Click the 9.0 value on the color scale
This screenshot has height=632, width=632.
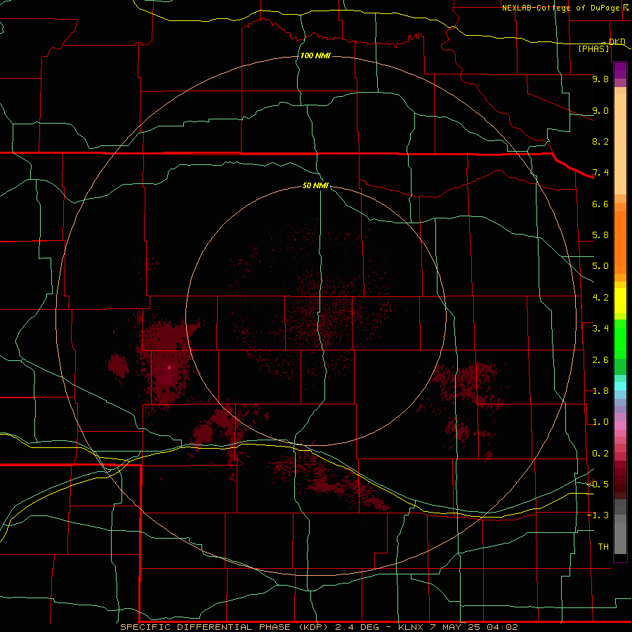pos(600,110)
